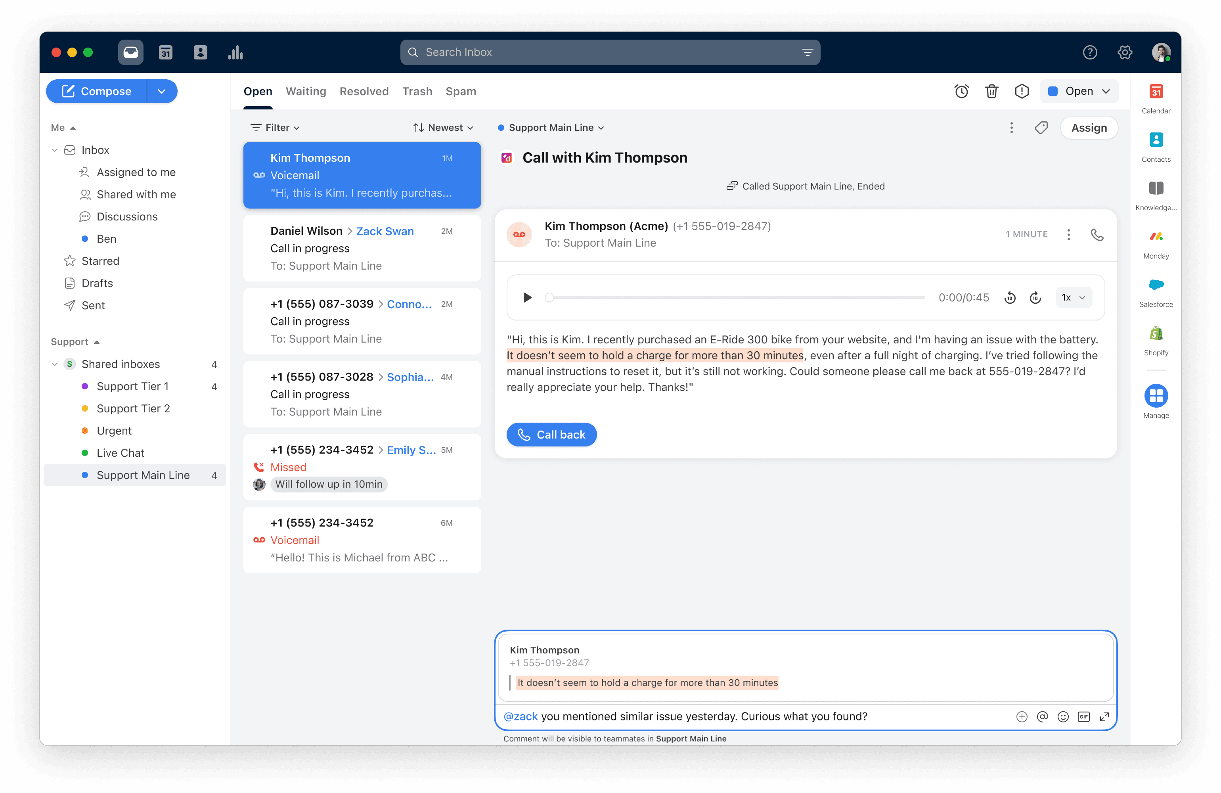Collapse the Inbox tree chevron
Image resolution: width=1221 pixels, height=793 pixels.
coord(54,150)
